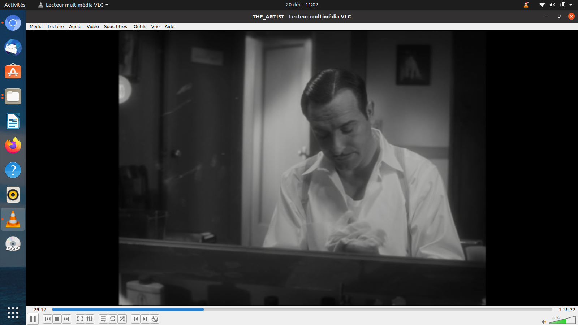Open the DVD disc menu button
The width and height of the screenshot is (578, 325).
[x=155, y=319]
